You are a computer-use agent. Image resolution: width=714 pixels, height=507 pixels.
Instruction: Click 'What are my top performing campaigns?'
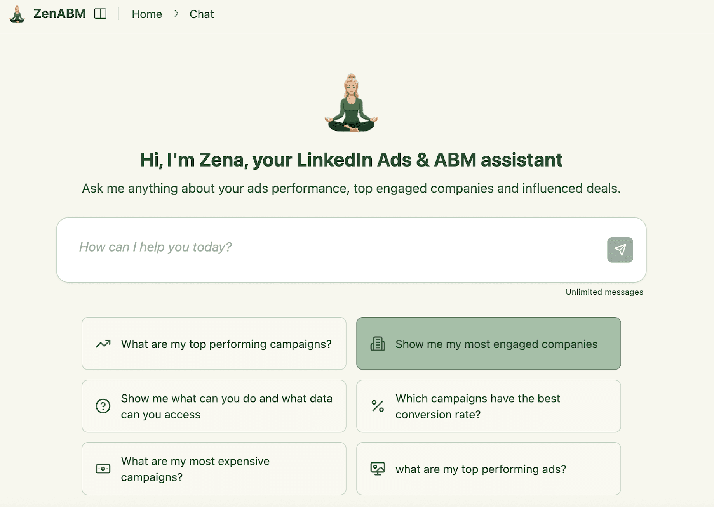[214, 344]
